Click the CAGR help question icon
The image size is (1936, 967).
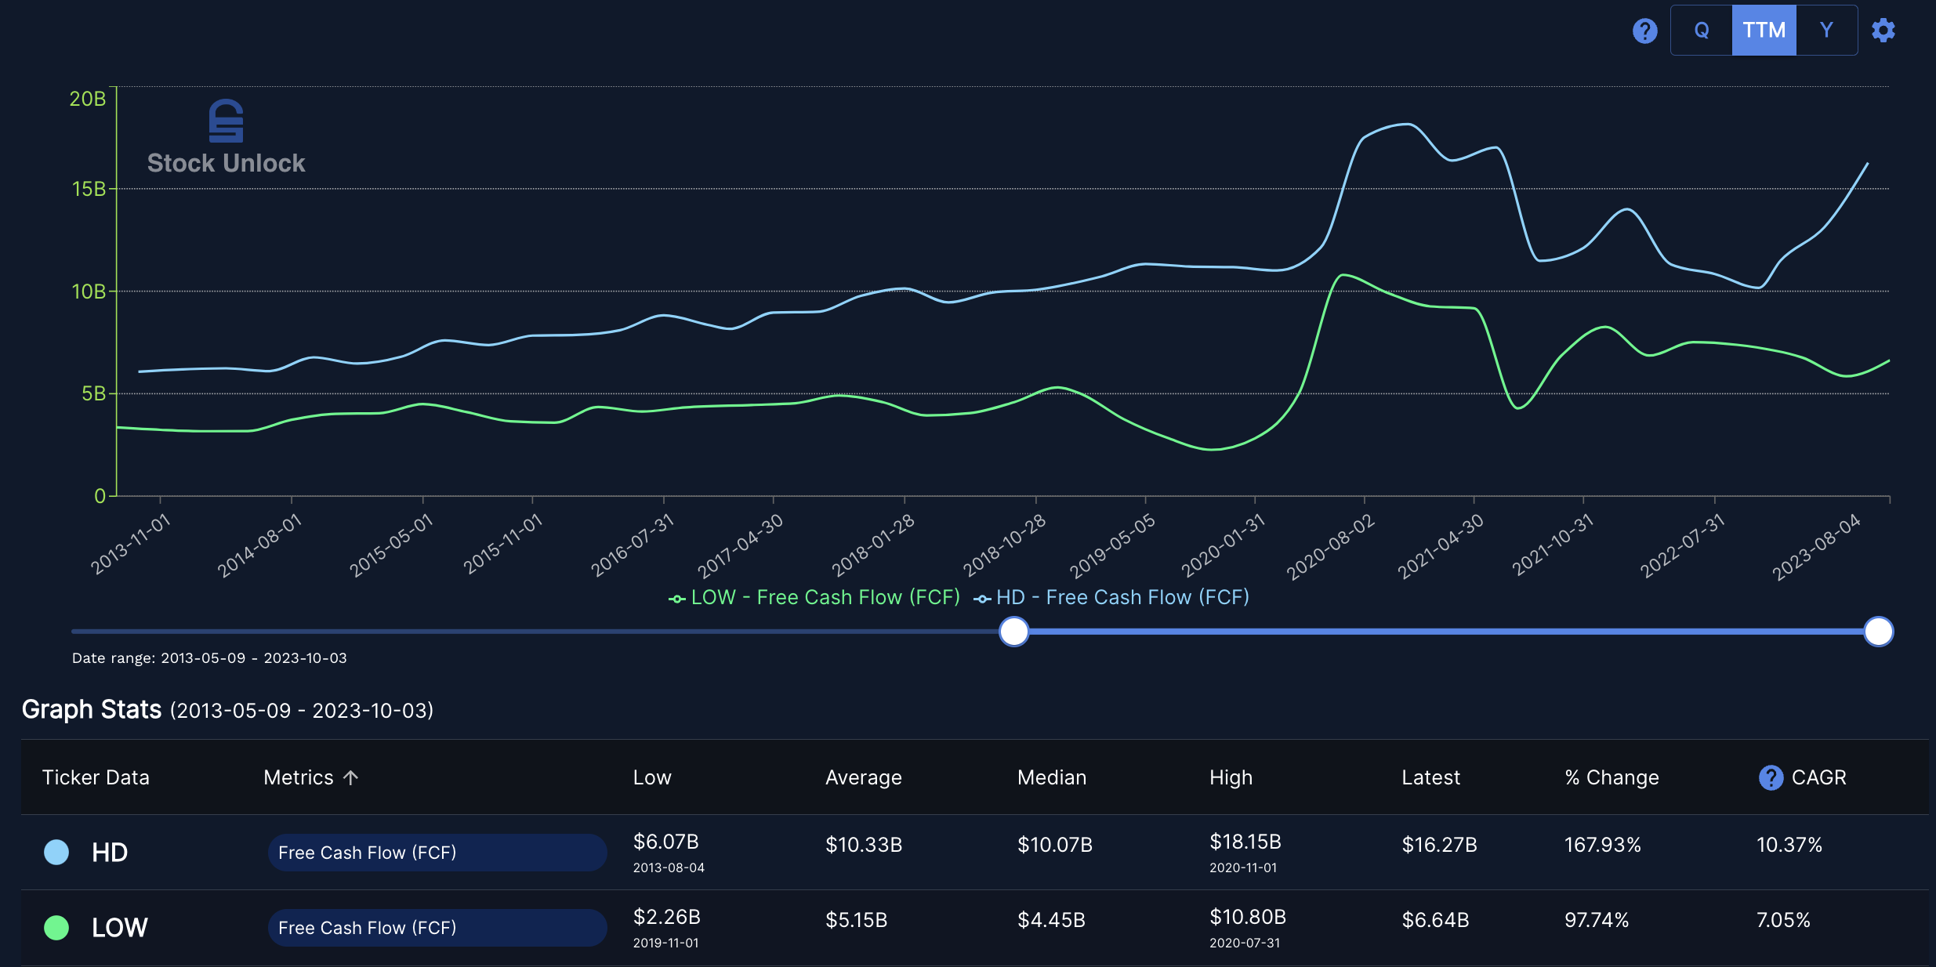pos(1771,777)
